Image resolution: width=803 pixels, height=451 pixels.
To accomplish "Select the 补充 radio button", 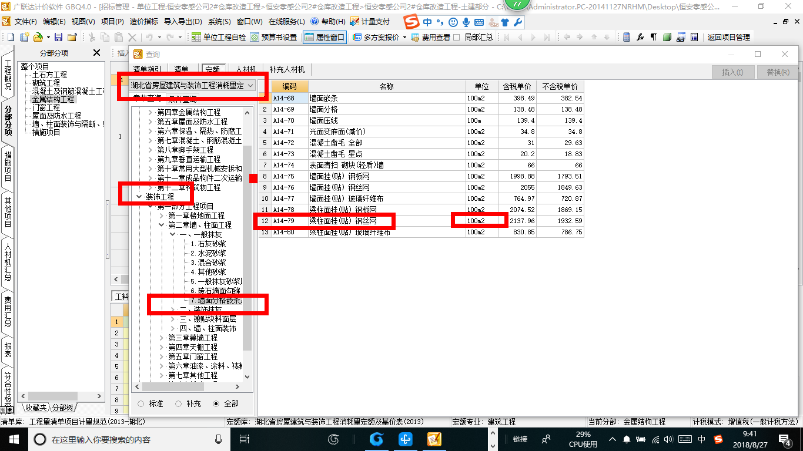I will pyautogui.click(x=178, y=403).
